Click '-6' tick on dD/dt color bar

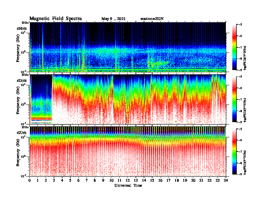click(x=240, y=88)
